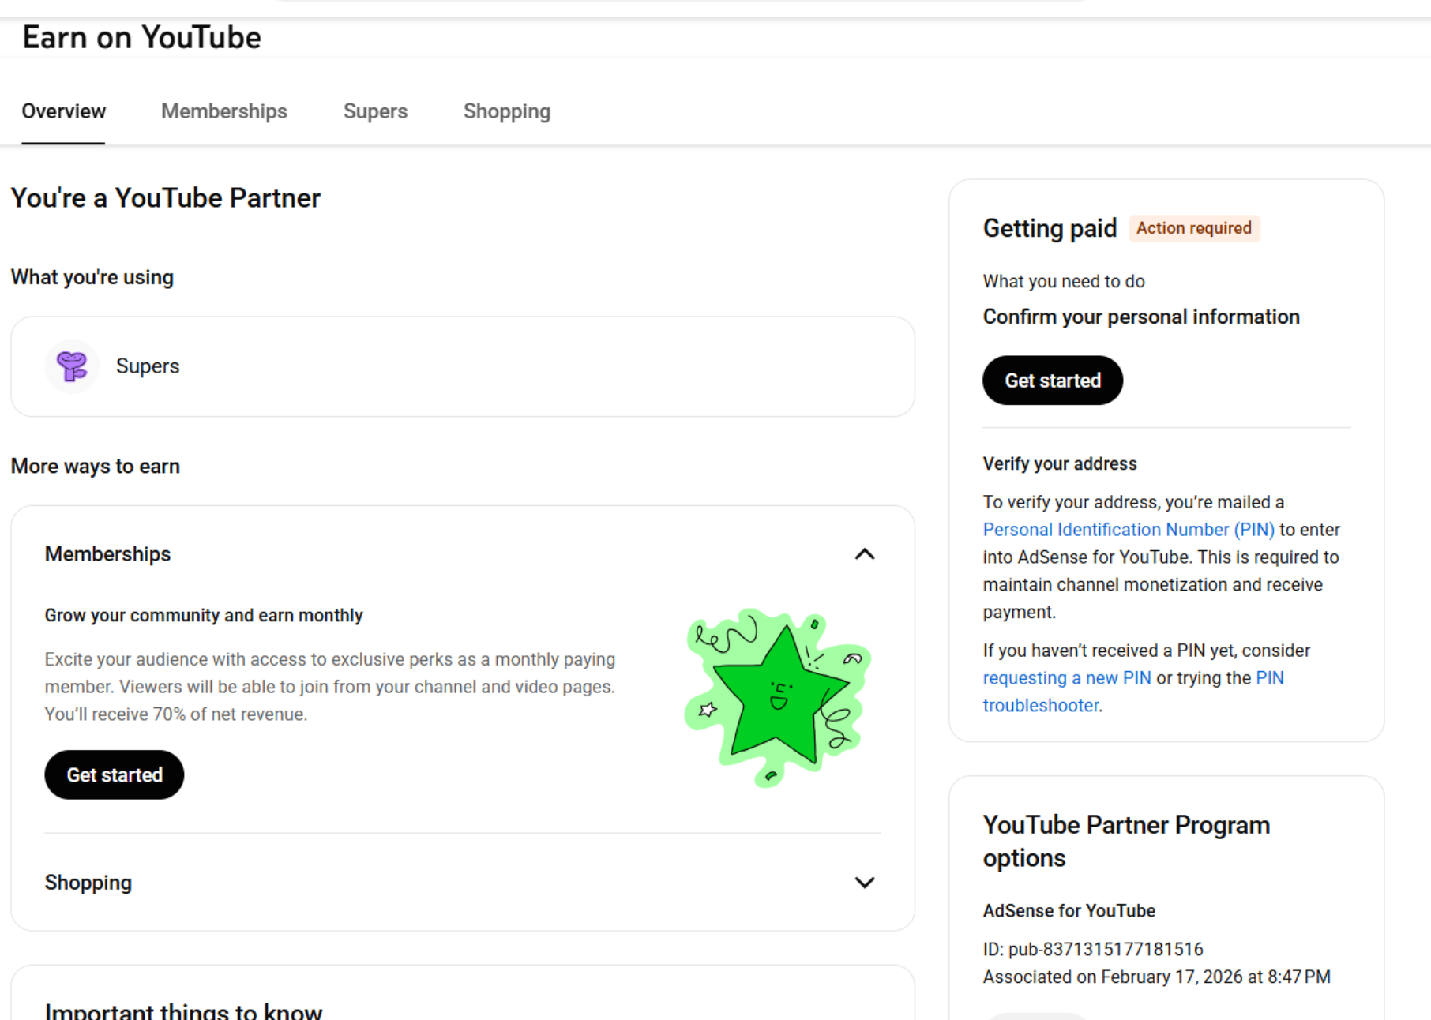This screenshot has width=1431, height=1020.
Task: Switch to the Overview tab
Action: [x=63, y=111]
